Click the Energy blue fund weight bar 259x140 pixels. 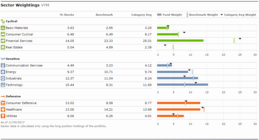(x=172, y=72)
